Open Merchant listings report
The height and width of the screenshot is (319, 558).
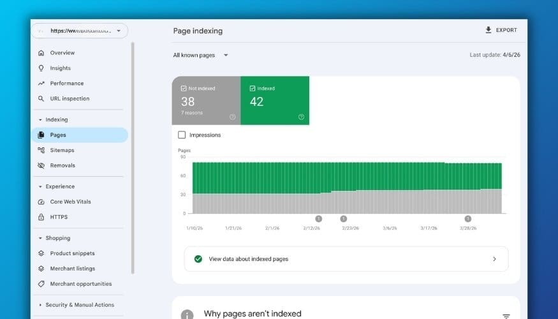pyautogui.click(x=73, y=269)
